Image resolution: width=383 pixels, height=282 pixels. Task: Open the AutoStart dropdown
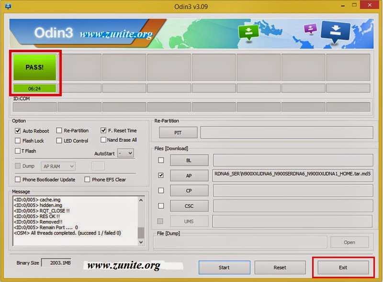click(x=125, y=153)
